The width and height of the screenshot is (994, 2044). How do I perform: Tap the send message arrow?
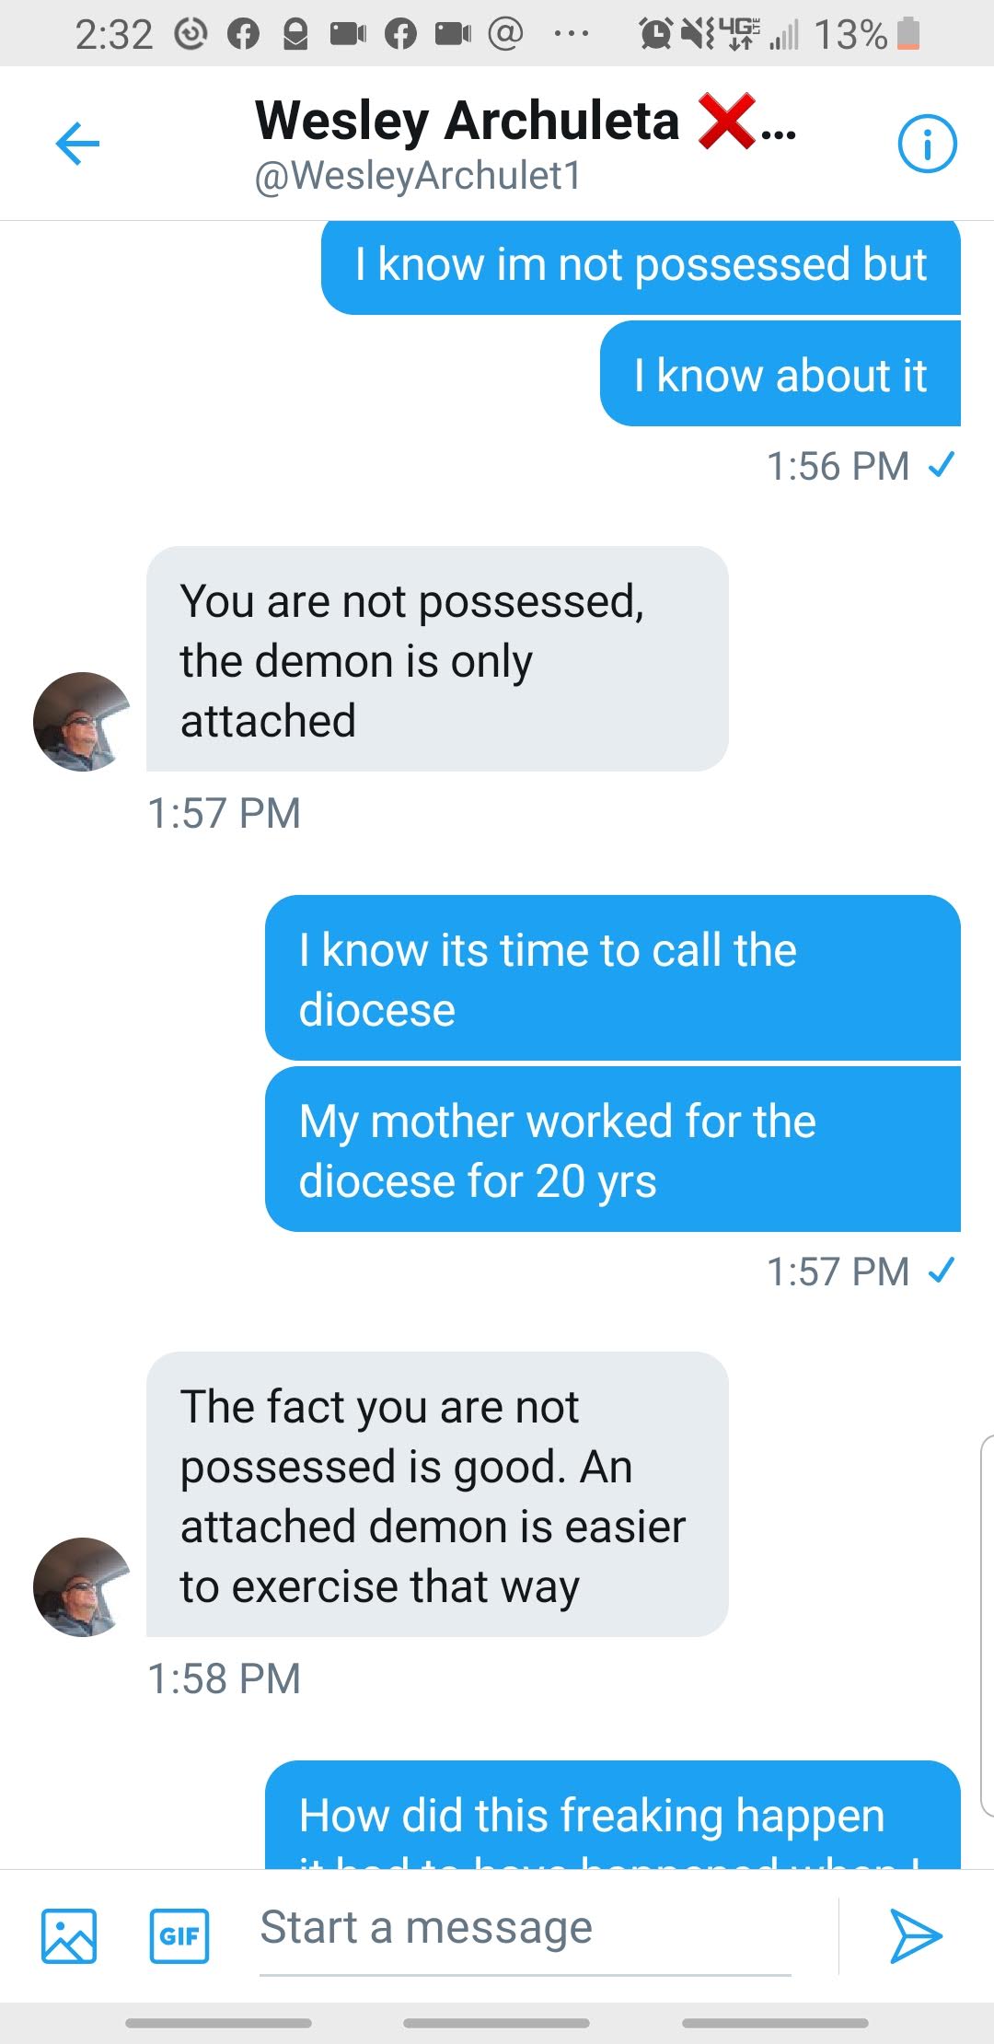(x=915, y=1935)
